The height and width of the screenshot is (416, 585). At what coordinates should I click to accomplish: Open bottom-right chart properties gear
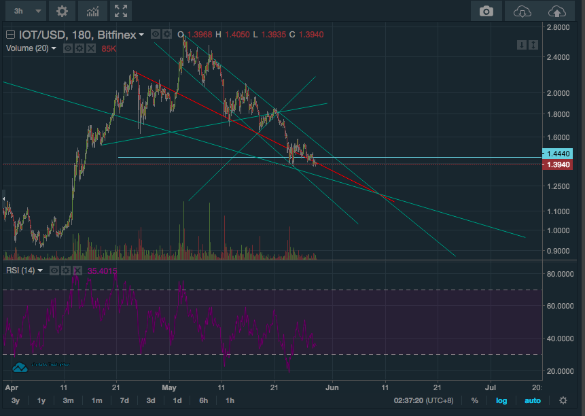pyautogui.click(x=563, y=400)
